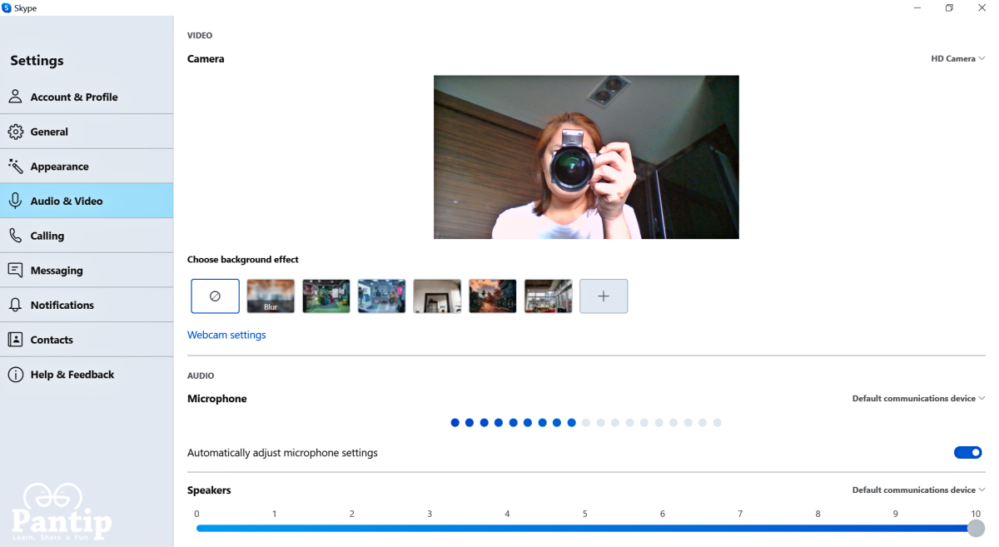Viewport: 999px width, 547px height.
Task: Click the Contacts card icon
Action: tap(15, 340)
